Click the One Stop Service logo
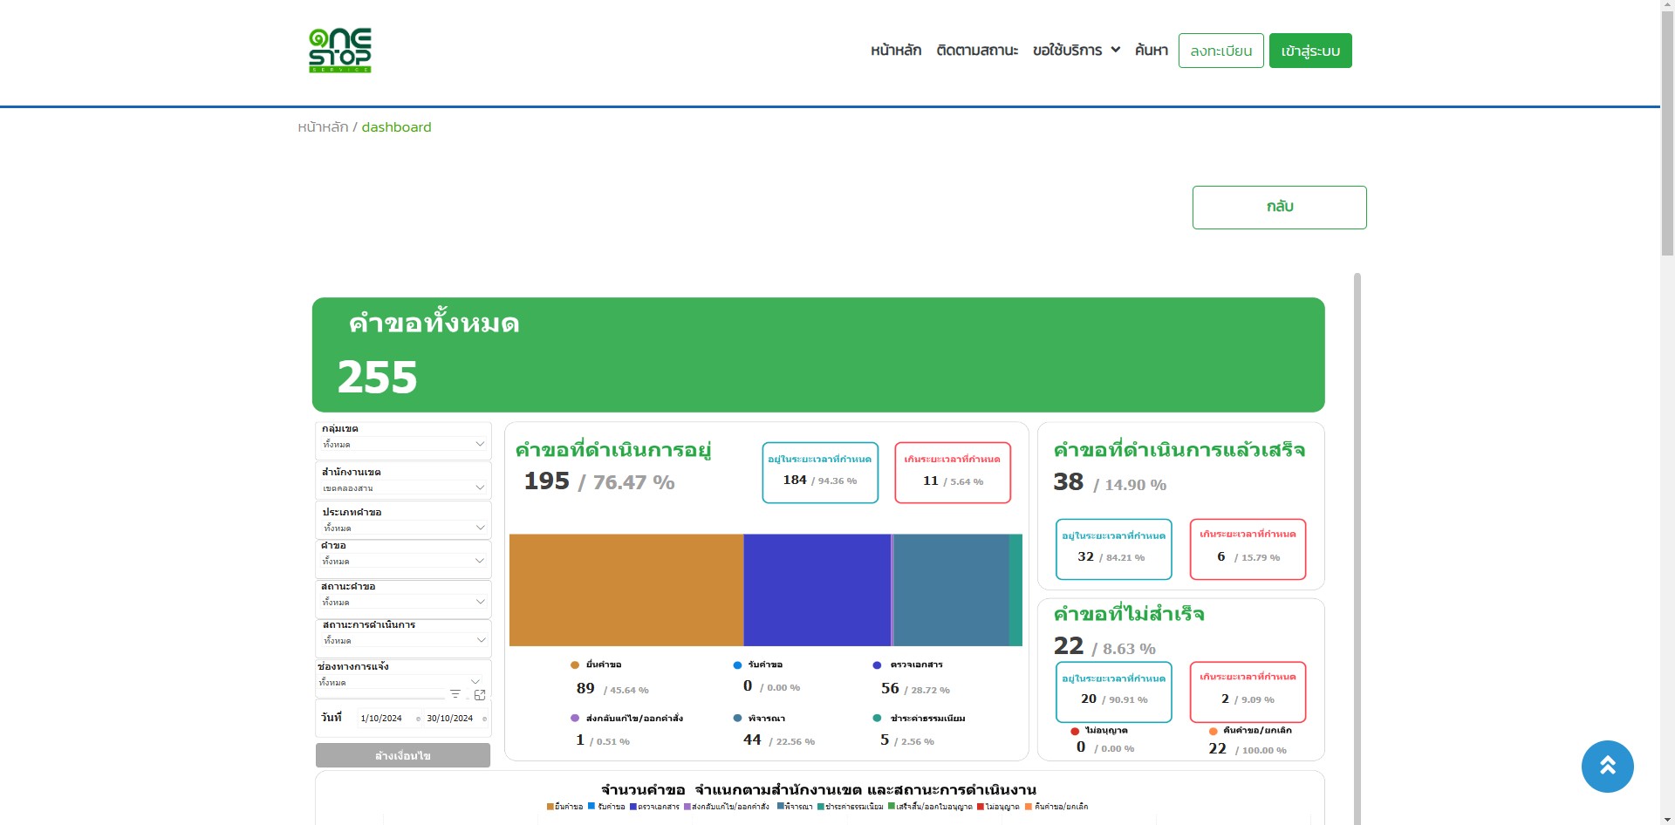This screenshot has height=825, width=1675. tap(340, 51)
